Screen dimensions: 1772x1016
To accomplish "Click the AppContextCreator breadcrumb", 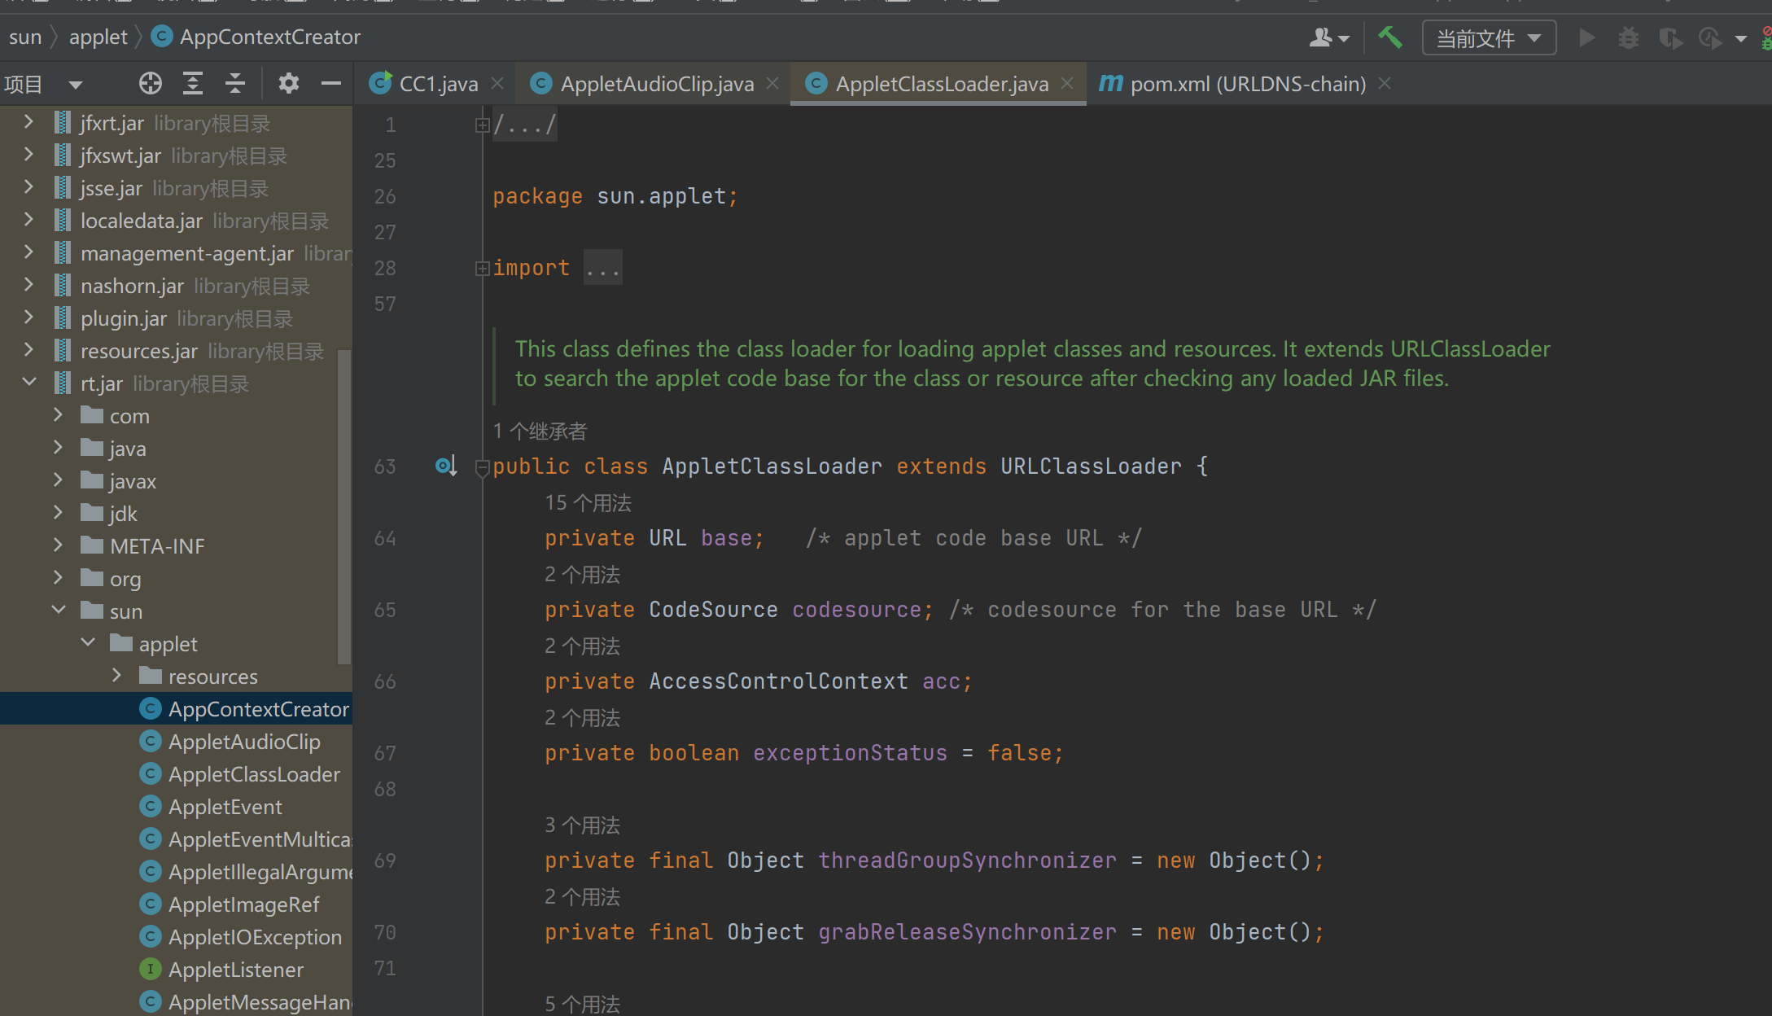I will pos(257,37).
